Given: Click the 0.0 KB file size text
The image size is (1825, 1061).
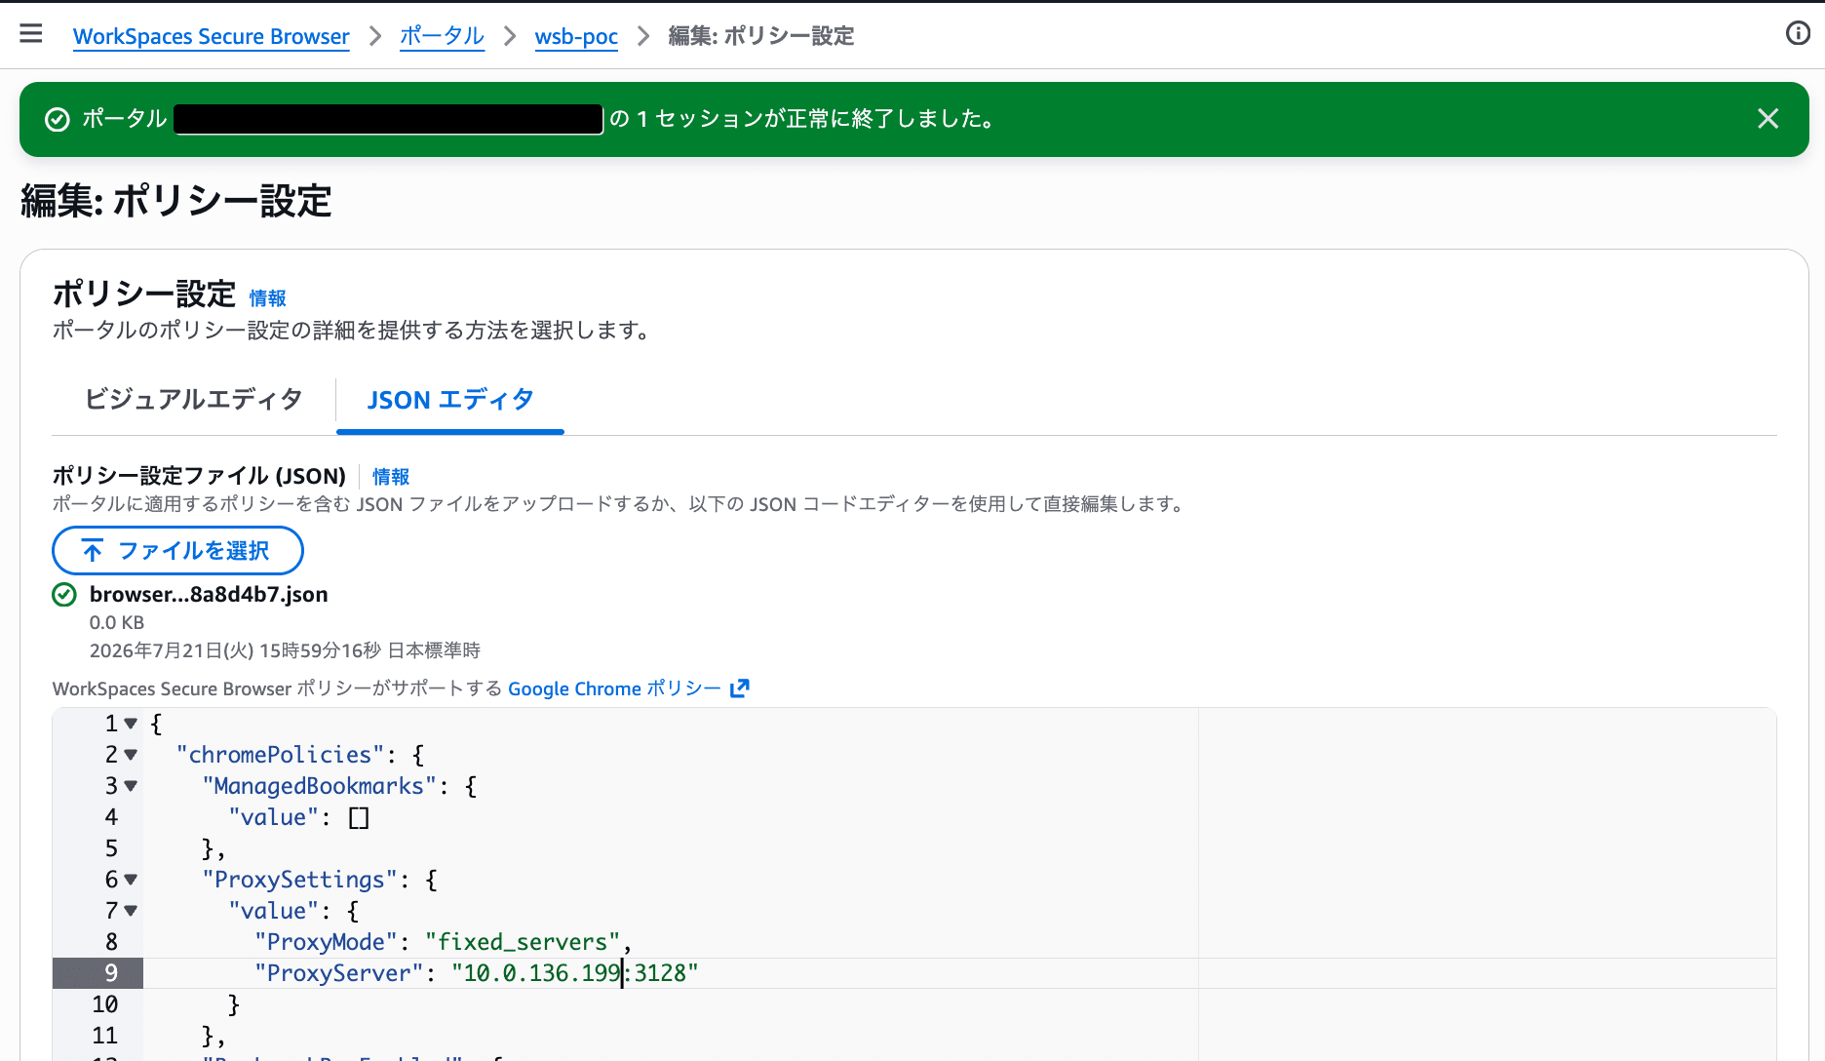Looking at the screenshot, I should (x=117, y=622).
